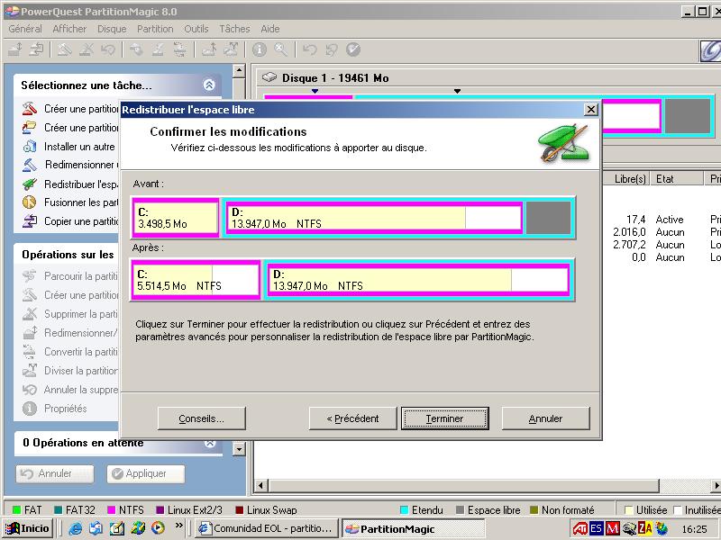Open the Conseils help button
Screen dimensions: 721x540
[201, 418]
